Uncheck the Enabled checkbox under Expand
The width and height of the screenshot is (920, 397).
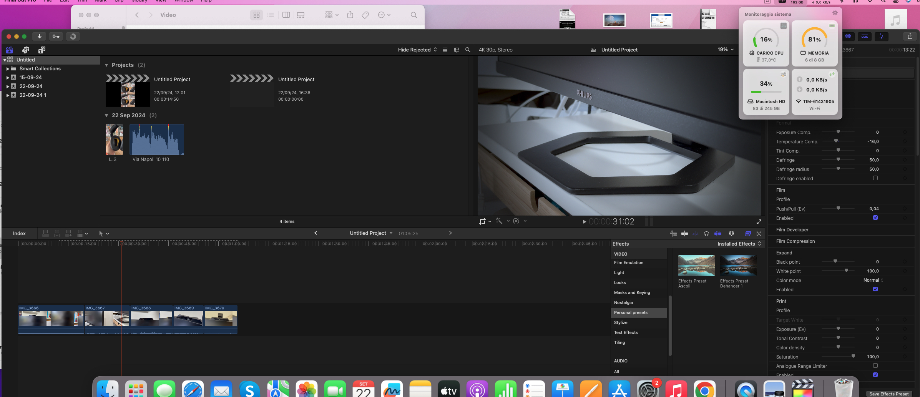(875, 289)
